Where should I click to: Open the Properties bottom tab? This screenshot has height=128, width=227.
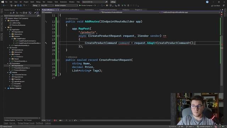20,120
